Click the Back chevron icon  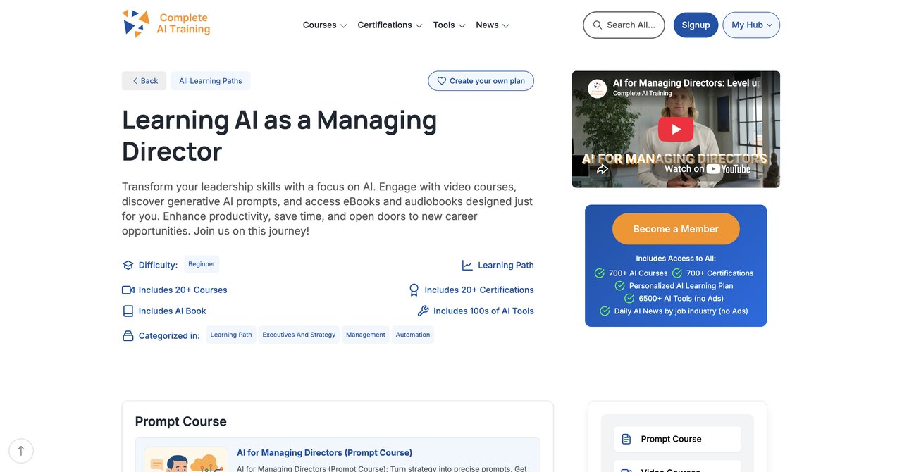[135, 81]
